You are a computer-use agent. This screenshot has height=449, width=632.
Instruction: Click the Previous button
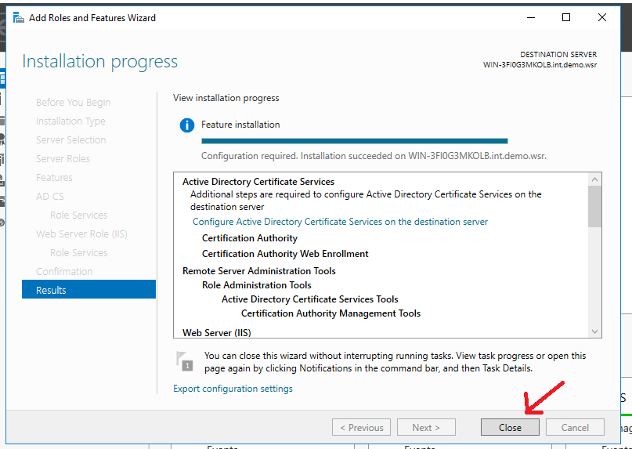click(x=361, y=427)
